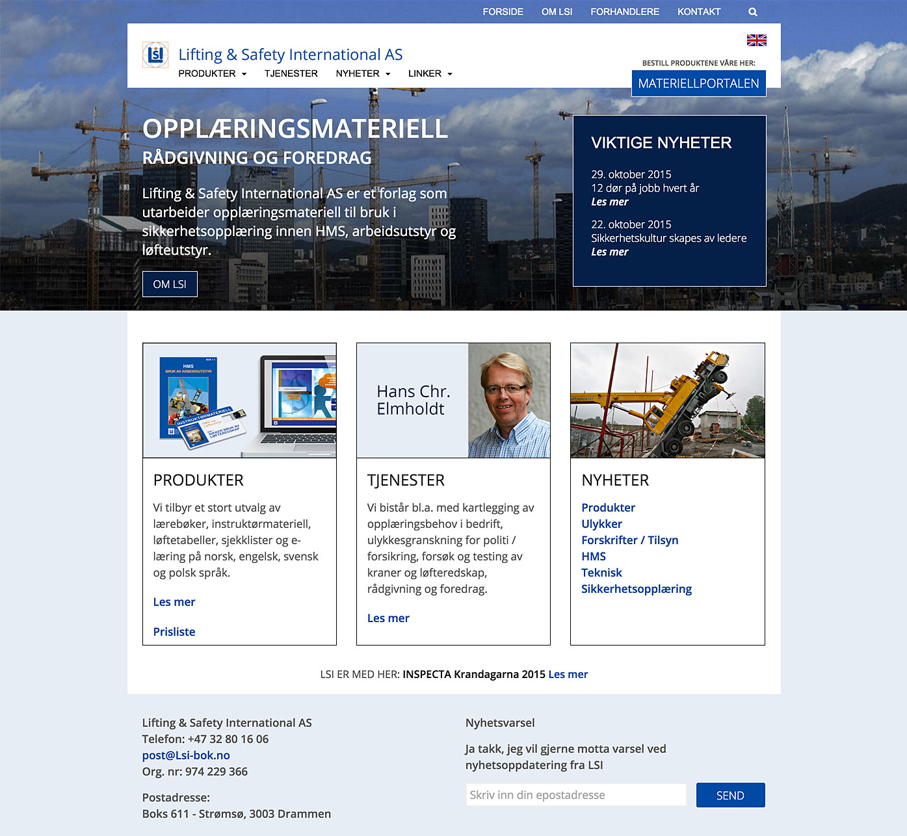This screenshot has height=836, width=907.
Task: Click 'Boks 611 - Strømsø, 3003 Drammen' address
Action: point(237,814)
